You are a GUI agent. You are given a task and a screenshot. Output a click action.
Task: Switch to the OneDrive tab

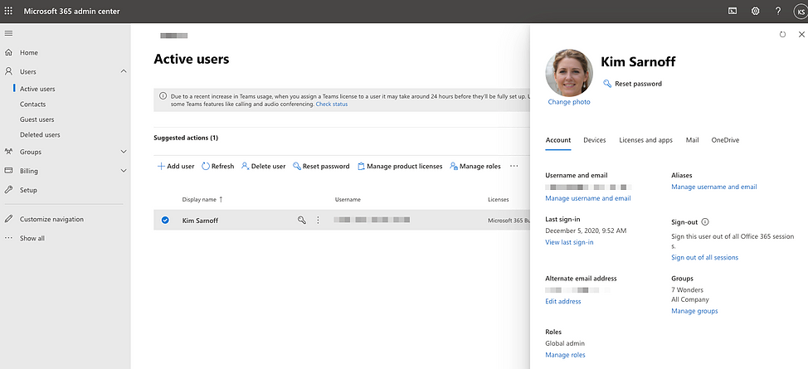tap(725, 140)
